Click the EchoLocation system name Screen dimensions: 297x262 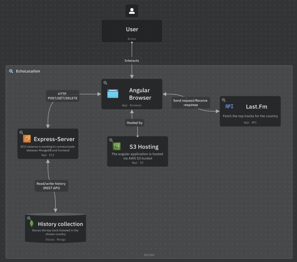click(x=28, y=71)
